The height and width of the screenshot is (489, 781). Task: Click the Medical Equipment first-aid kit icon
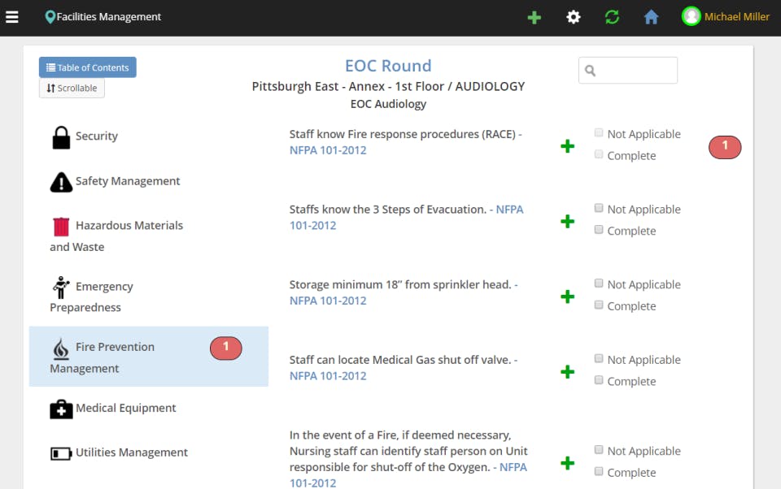tap(61, 409)
